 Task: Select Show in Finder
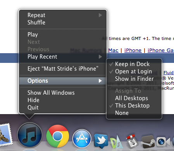pyautogui.click(x=134, y=79)
